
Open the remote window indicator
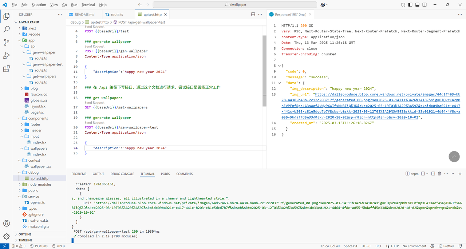pyautogui.click(x=4, y=246)
